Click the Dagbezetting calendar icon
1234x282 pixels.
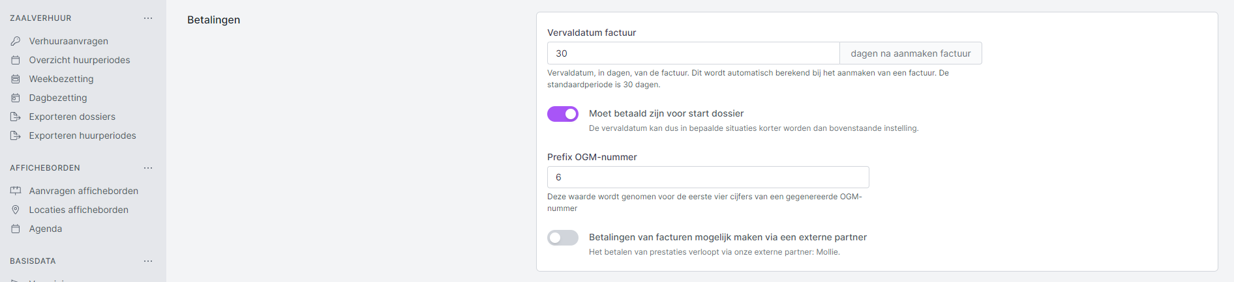(x=16, y=98)
